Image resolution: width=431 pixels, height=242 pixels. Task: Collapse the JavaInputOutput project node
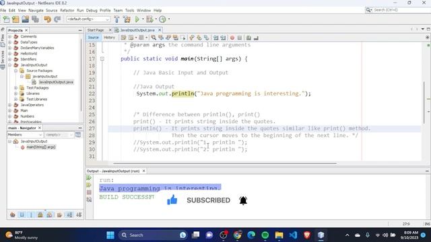tap(10, 65)
